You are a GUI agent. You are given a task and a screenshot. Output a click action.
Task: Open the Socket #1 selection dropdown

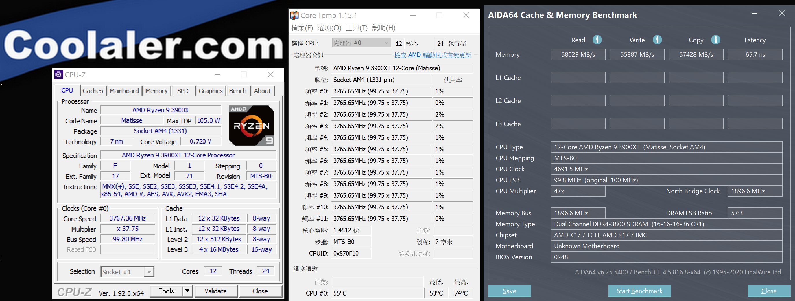click(x=127, y=272)
